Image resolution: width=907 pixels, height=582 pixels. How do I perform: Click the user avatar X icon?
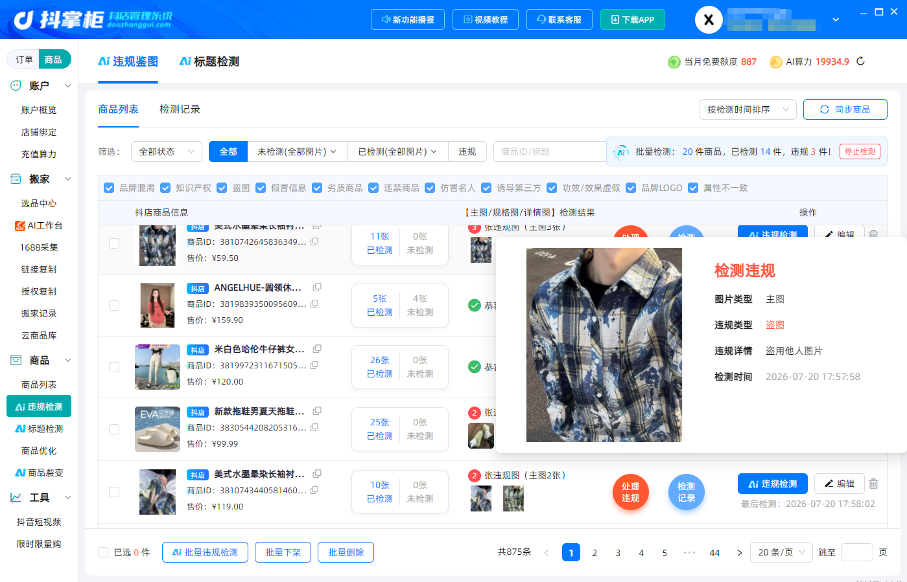[x=709, y=20]
